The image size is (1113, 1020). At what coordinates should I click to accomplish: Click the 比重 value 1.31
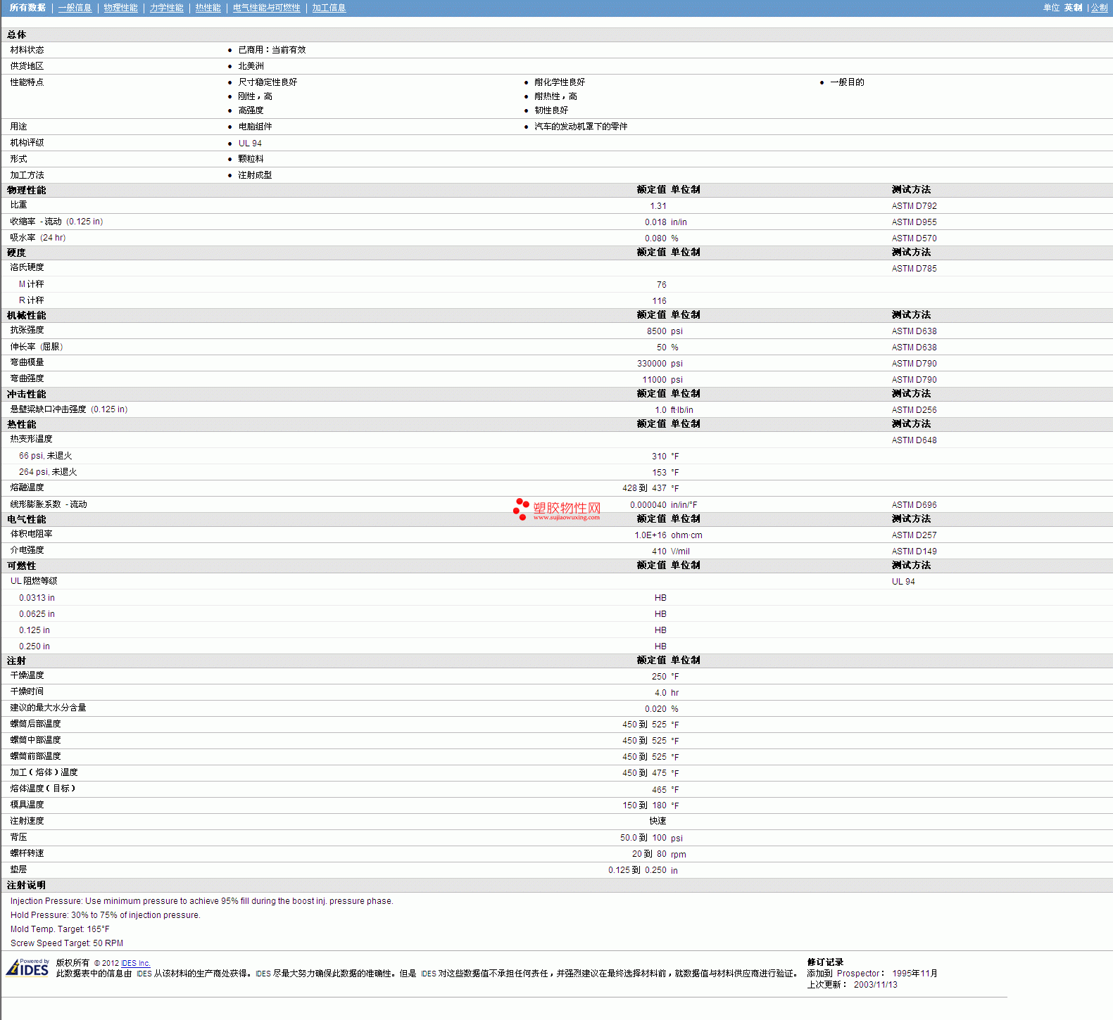click(x=658, y=206)
